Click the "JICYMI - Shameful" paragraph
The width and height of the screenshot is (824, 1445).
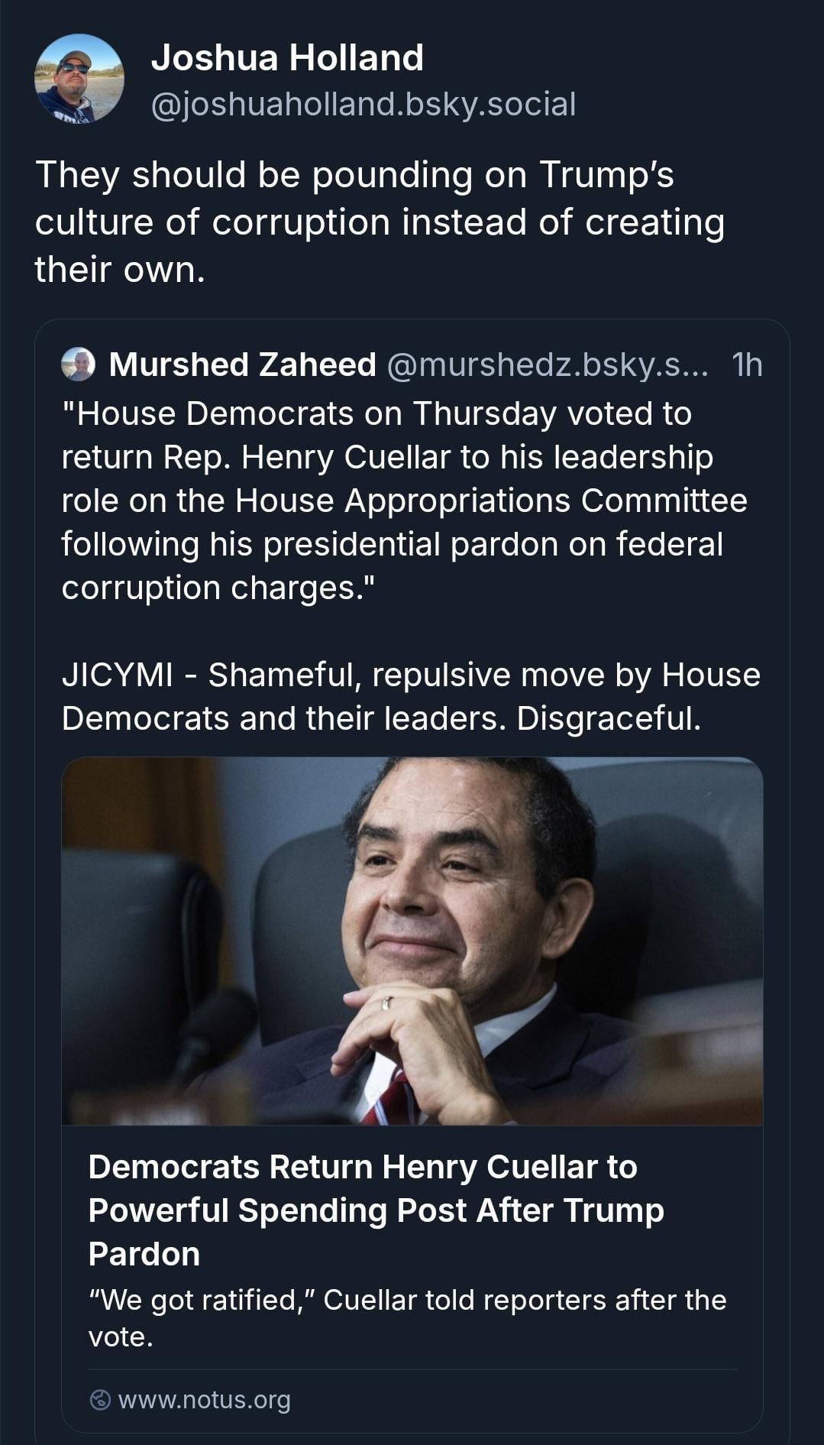pos(411,696)
